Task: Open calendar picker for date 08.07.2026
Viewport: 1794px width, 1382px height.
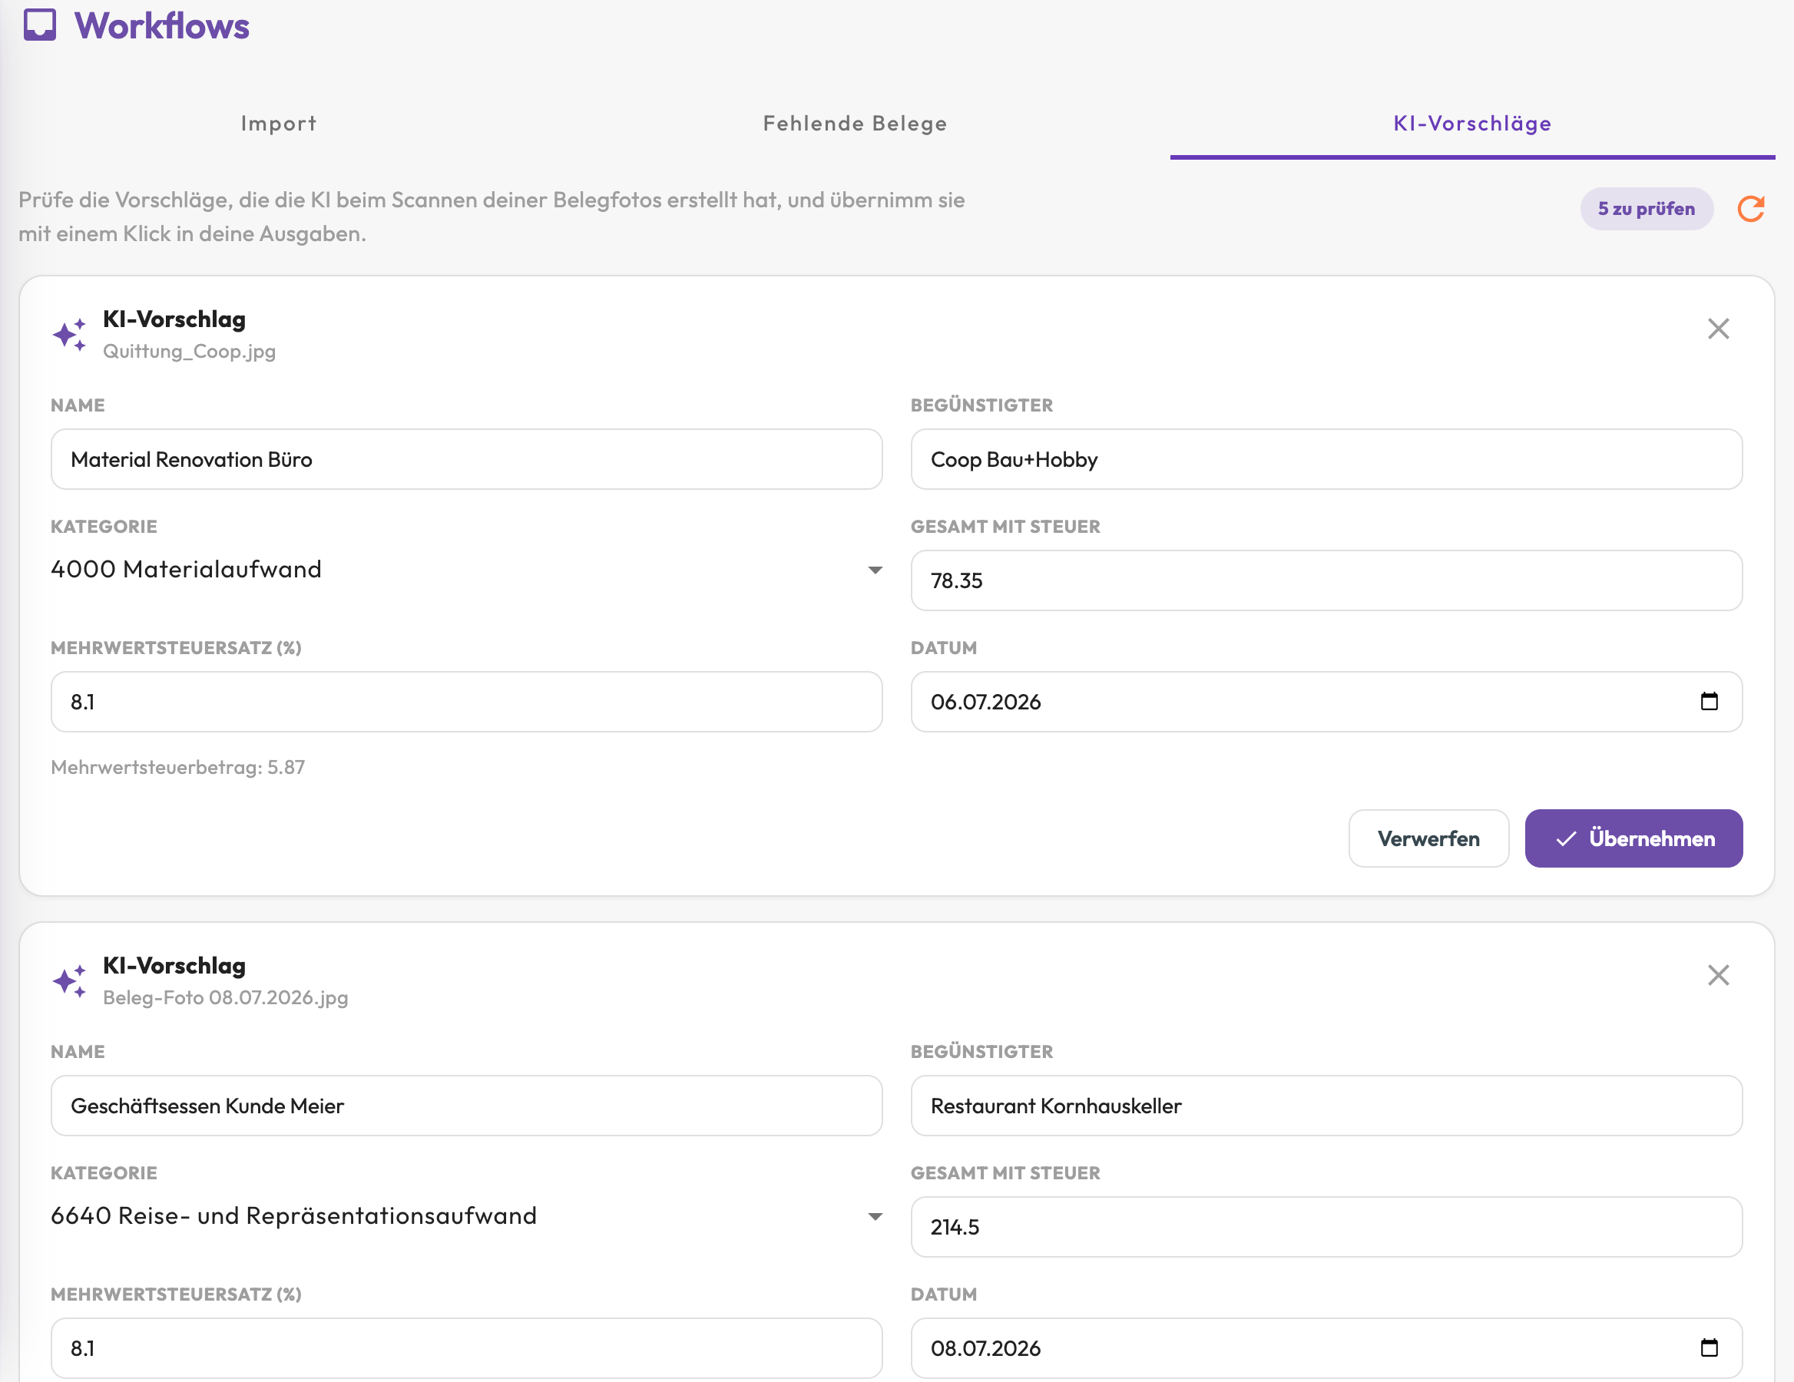Action: coord(1709,1347)
